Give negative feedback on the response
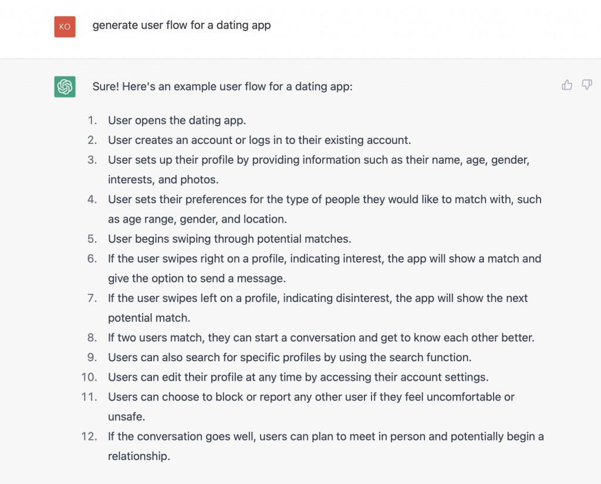This screenshot has width=601, height=484. (586, 85)
